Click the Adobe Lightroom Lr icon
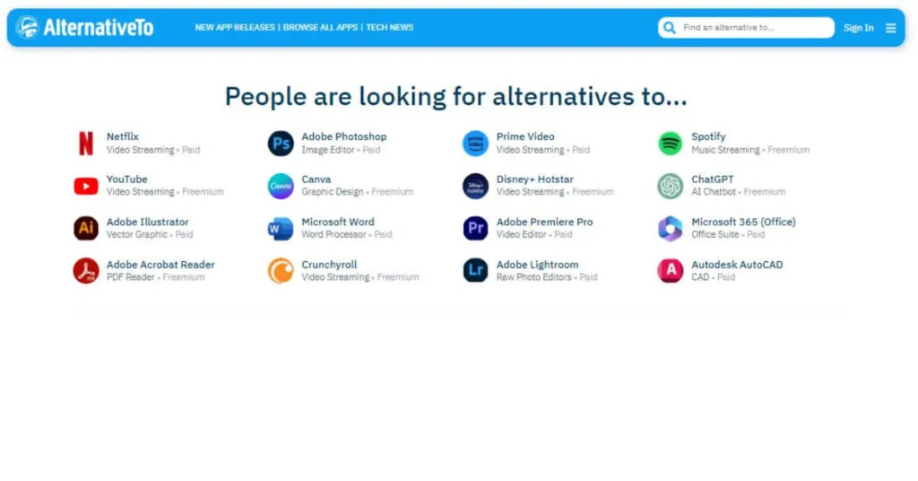This screenshot has height=481, width=918. (475, 271)
